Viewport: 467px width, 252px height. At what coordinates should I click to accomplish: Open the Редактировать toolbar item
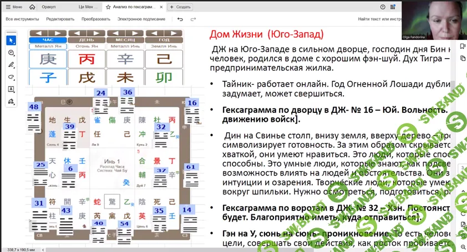pos(60,19)
